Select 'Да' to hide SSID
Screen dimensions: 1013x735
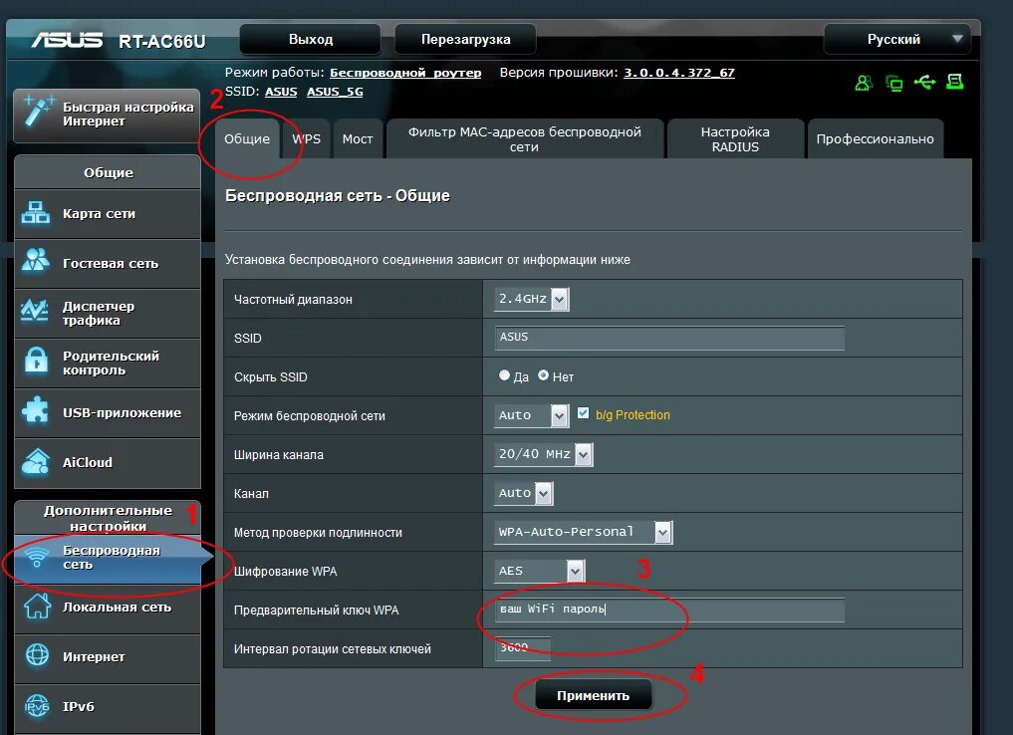[505, 375]
